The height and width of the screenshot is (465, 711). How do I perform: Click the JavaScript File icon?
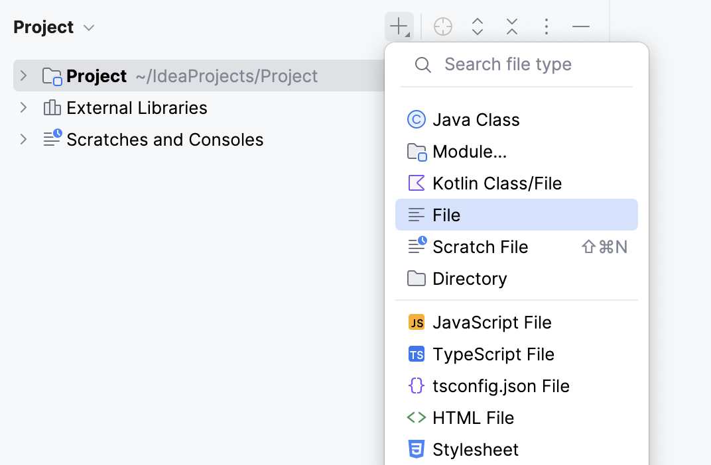pos(417,323)
